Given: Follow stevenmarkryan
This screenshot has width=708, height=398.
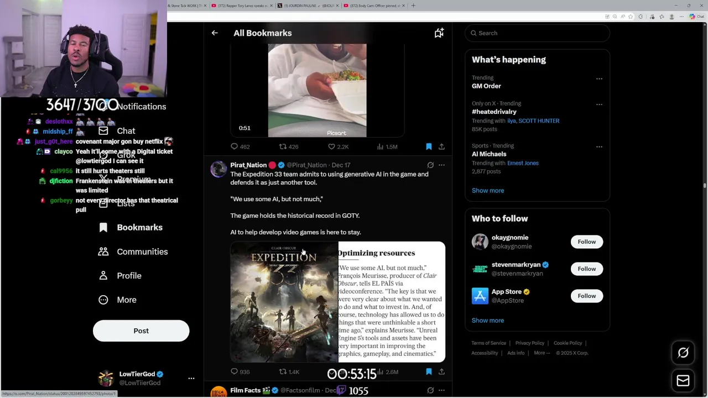Looking at the screenshot, I should point(587,269).
